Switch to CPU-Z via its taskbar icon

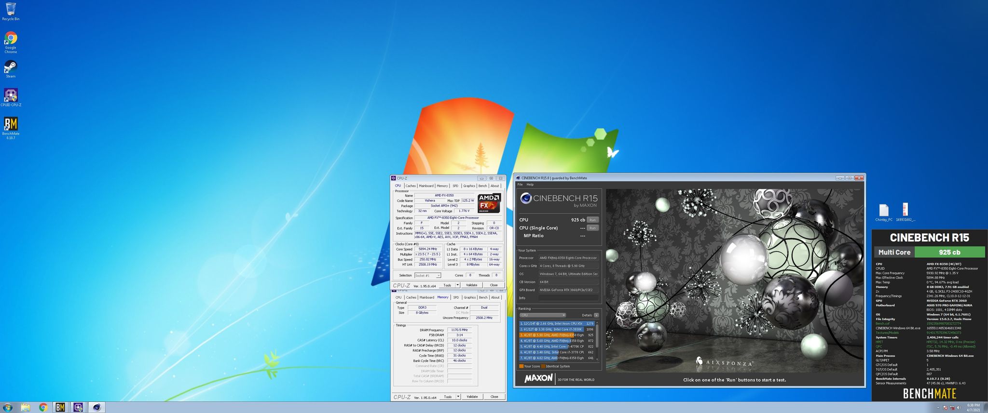click(x=78, y=407)
